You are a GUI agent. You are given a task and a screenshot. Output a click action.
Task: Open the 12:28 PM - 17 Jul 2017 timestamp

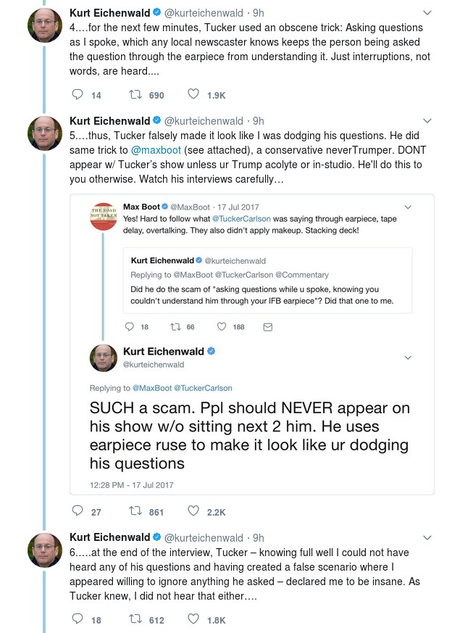(131, 485)
